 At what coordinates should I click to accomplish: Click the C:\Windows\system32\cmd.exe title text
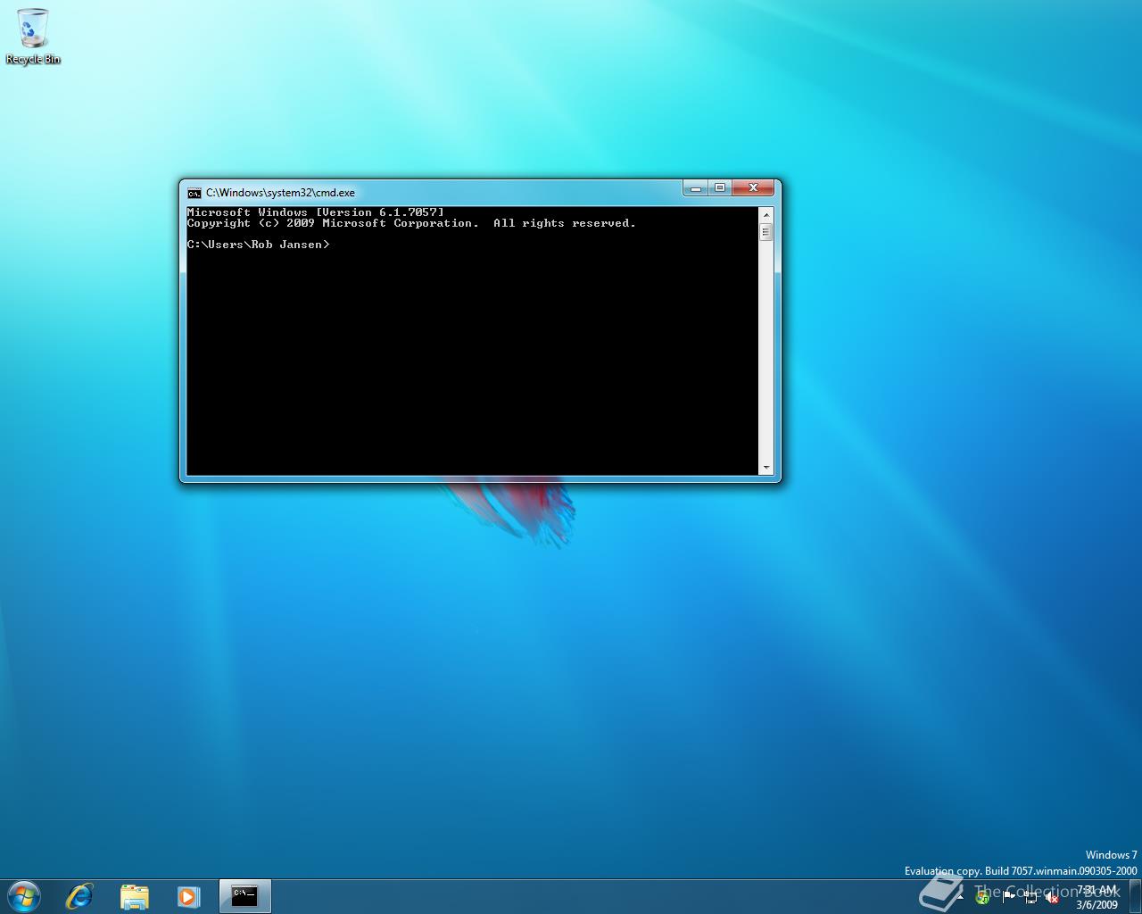(x=280, y=193)
